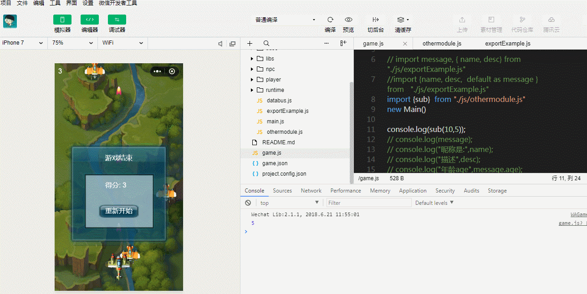Close the game.js editor tab
The height and width of the screenshot is (294, 587).
pos(405,44)
